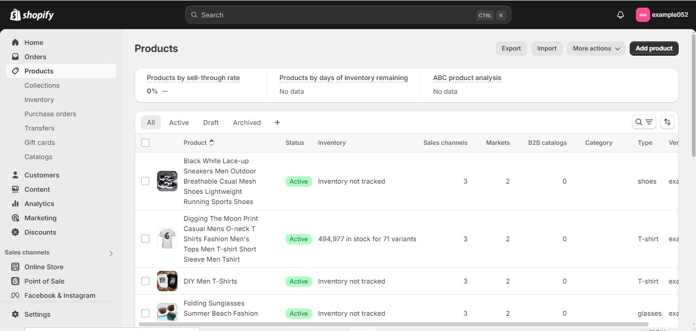Go to Marketing in the sidebar

pyautogui.click(x=40, y=218)
